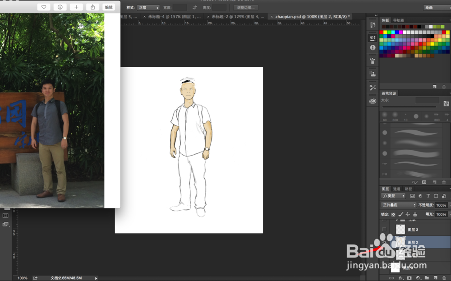Click the 不透明度 100% field
This screenshot has height=281, width=451.
pos(441,205)
